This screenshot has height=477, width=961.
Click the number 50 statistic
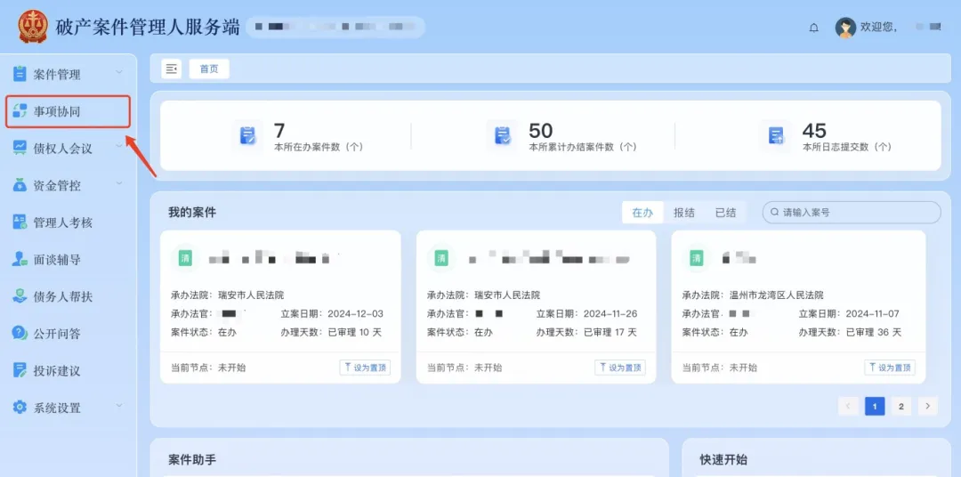point(541,130)
